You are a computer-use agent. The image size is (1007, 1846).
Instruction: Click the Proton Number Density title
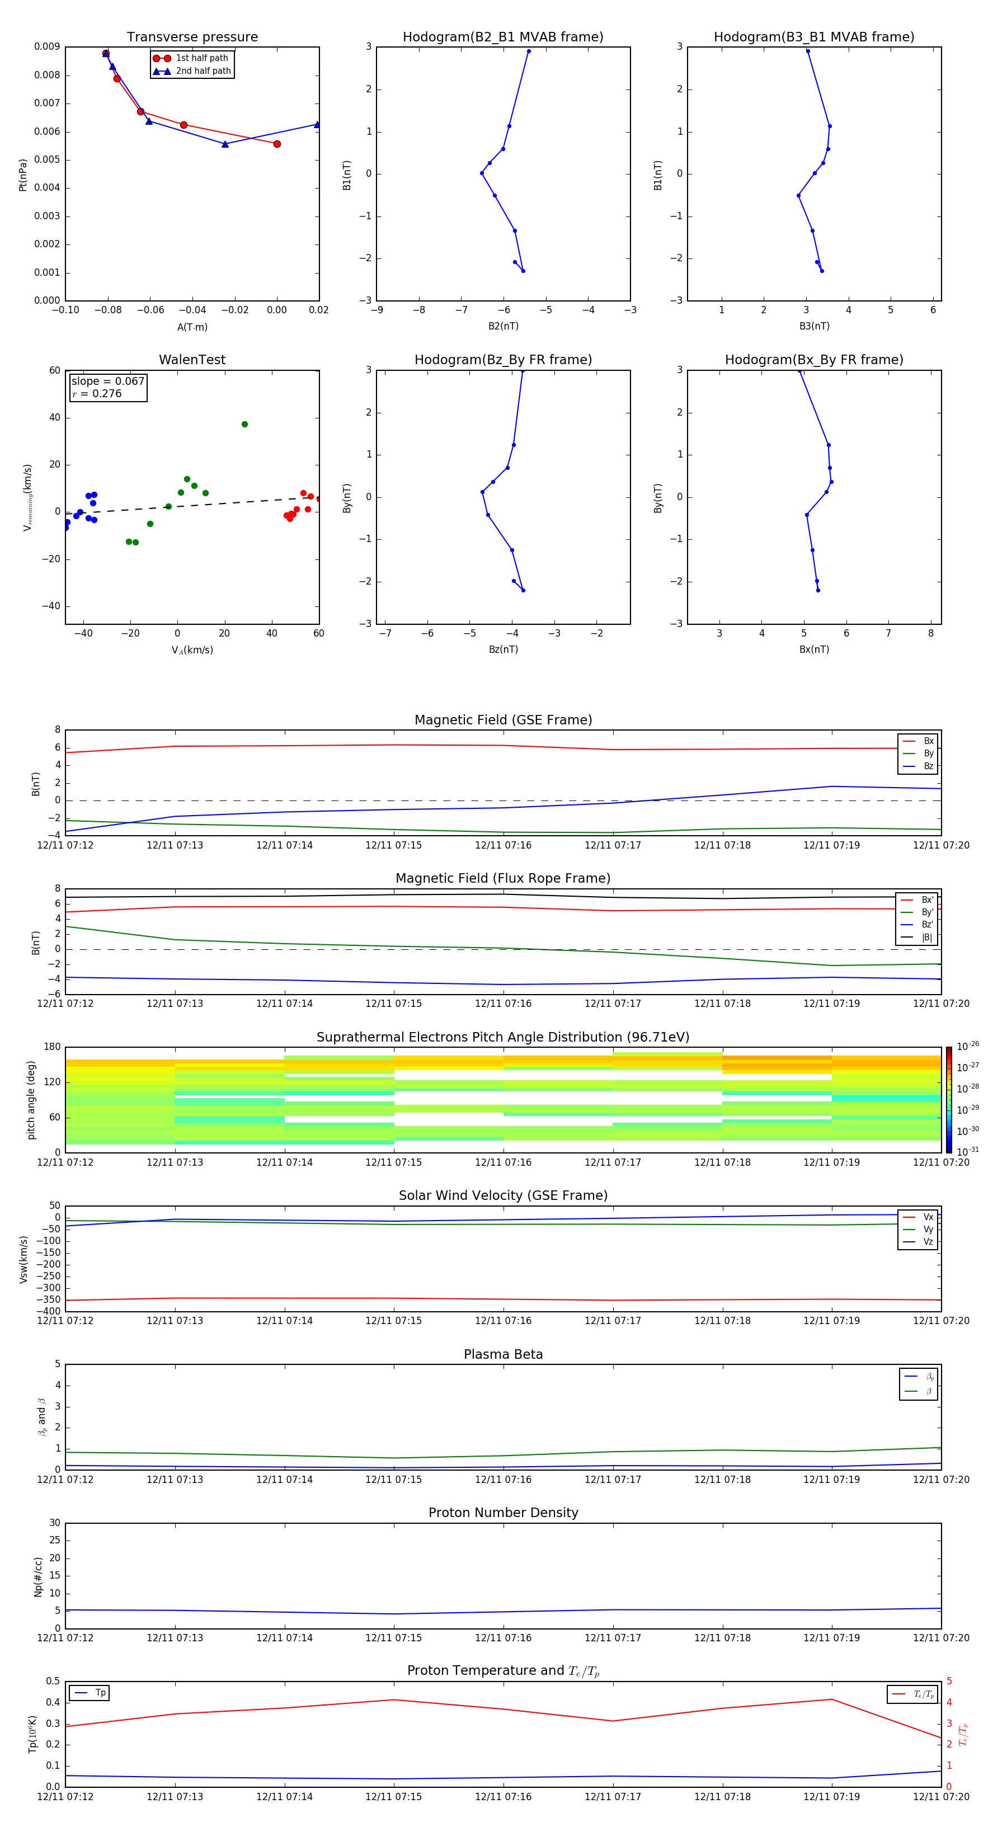503,1513
